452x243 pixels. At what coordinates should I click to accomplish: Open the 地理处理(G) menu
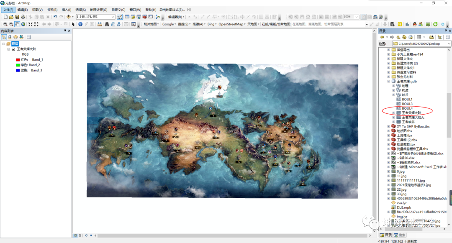point(99,10)
